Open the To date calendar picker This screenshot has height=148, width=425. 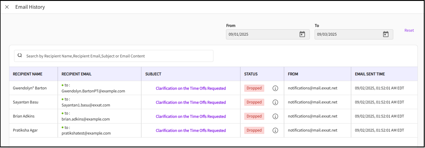pyautogui.click(x=386, y=34)
